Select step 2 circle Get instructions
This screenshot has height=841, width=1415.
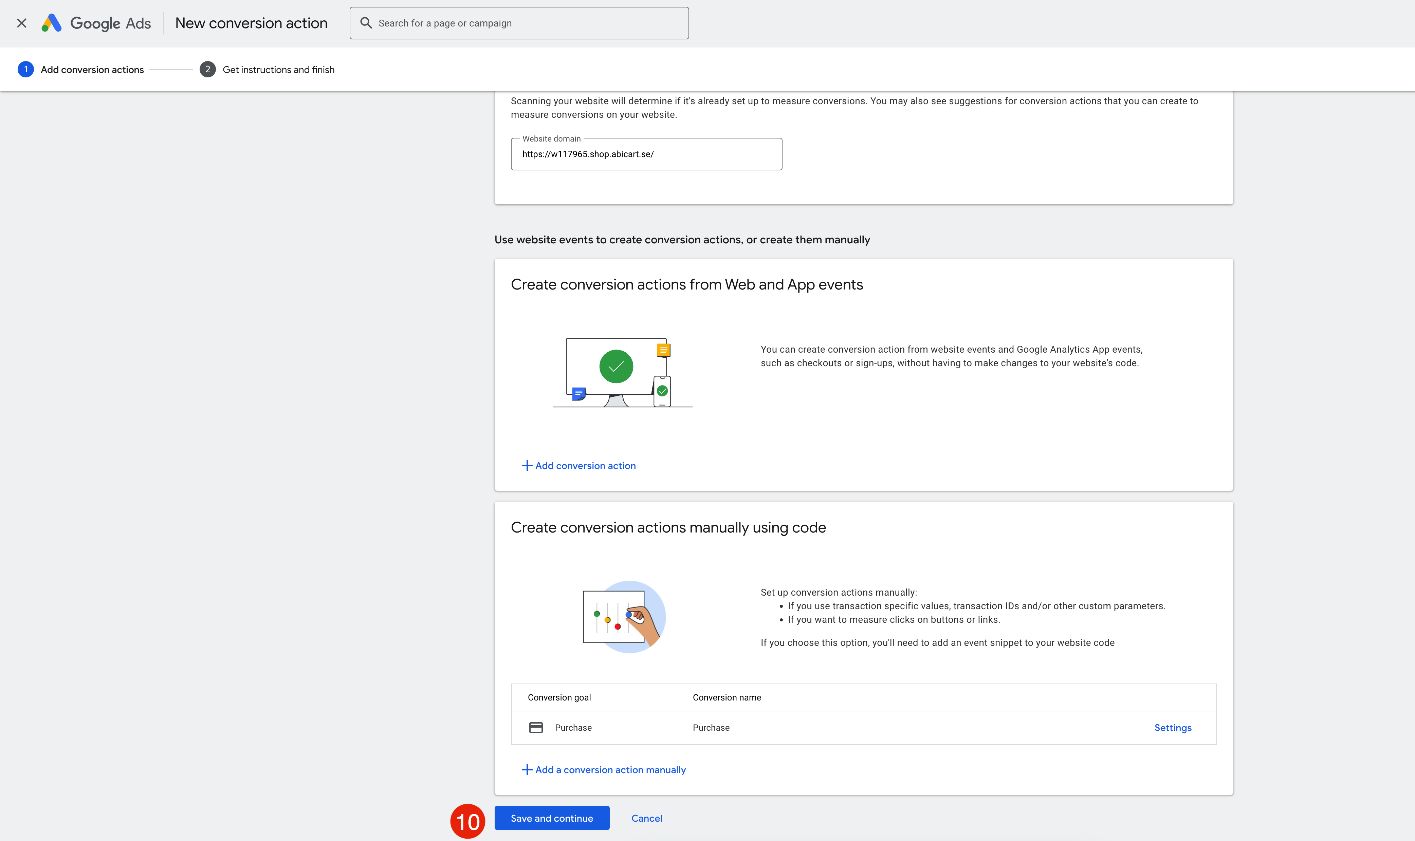click(207, 69)
